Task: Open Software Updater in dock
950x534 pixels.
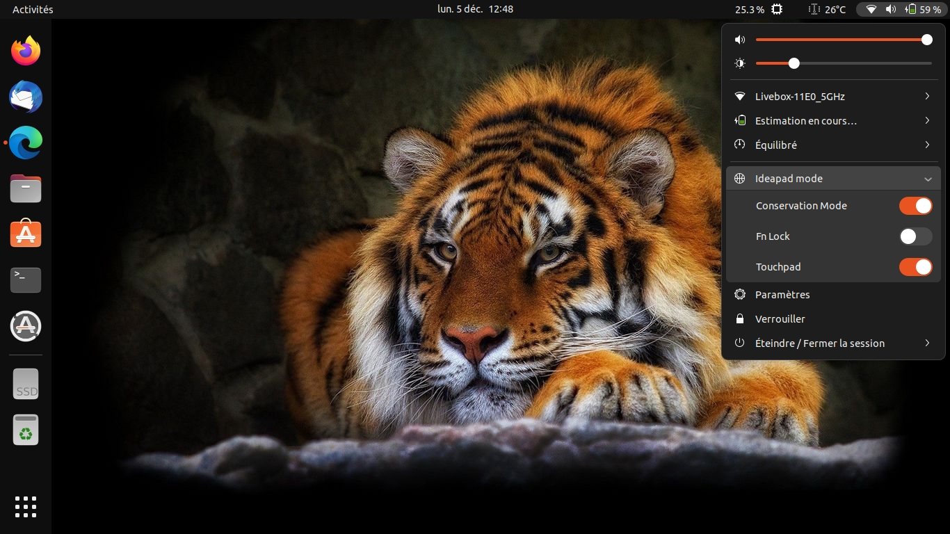Action: click(x=26, y=326)
